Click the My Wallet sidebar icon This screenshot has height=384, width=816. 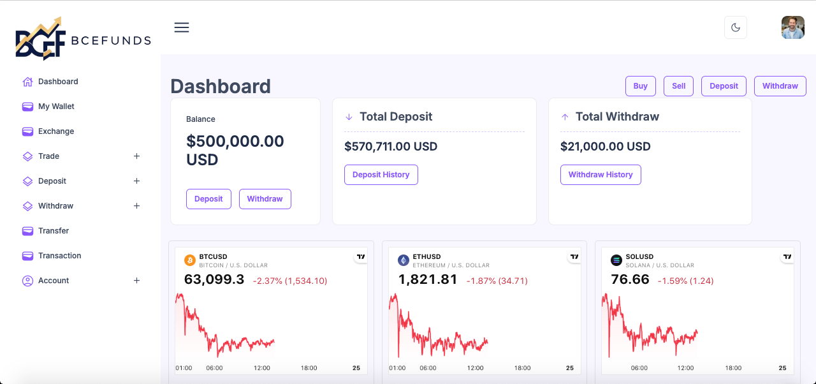(x=27, y=107)
